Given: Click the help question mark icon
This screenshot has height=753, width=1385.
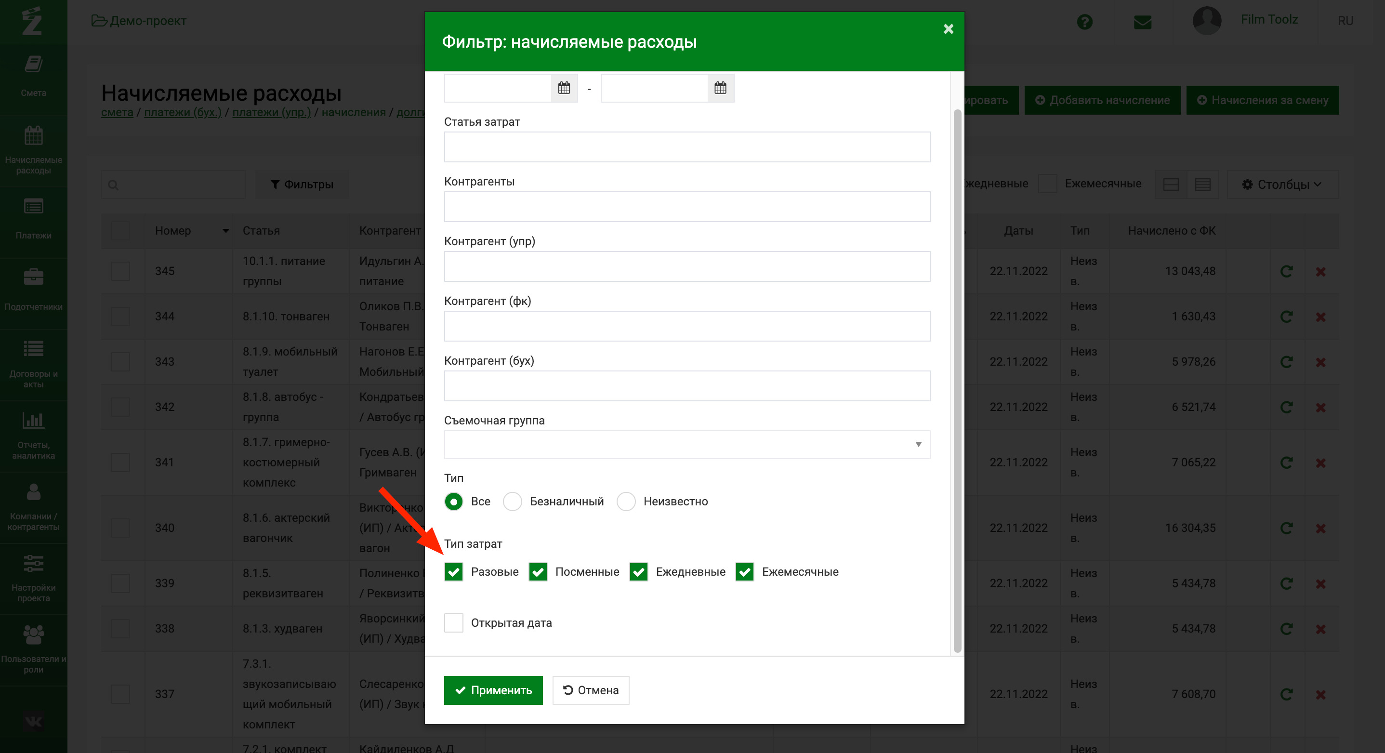Looking at the screenshot, I should 1085,22.
